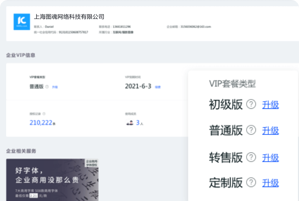Click 普通版 plan name in popup panel

click(226, 130)
